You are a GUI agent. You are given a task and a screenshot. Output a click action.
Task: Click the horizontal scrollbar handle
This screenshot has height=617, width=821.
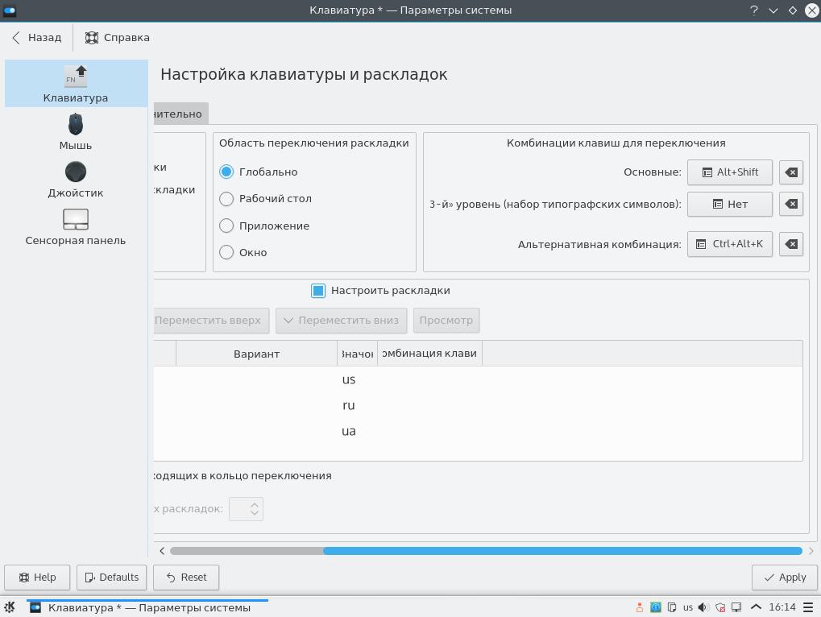562,551
